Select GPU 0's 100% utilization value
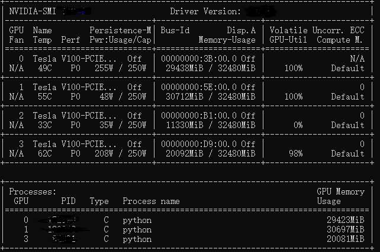380x252 pixels. point(294,68)
